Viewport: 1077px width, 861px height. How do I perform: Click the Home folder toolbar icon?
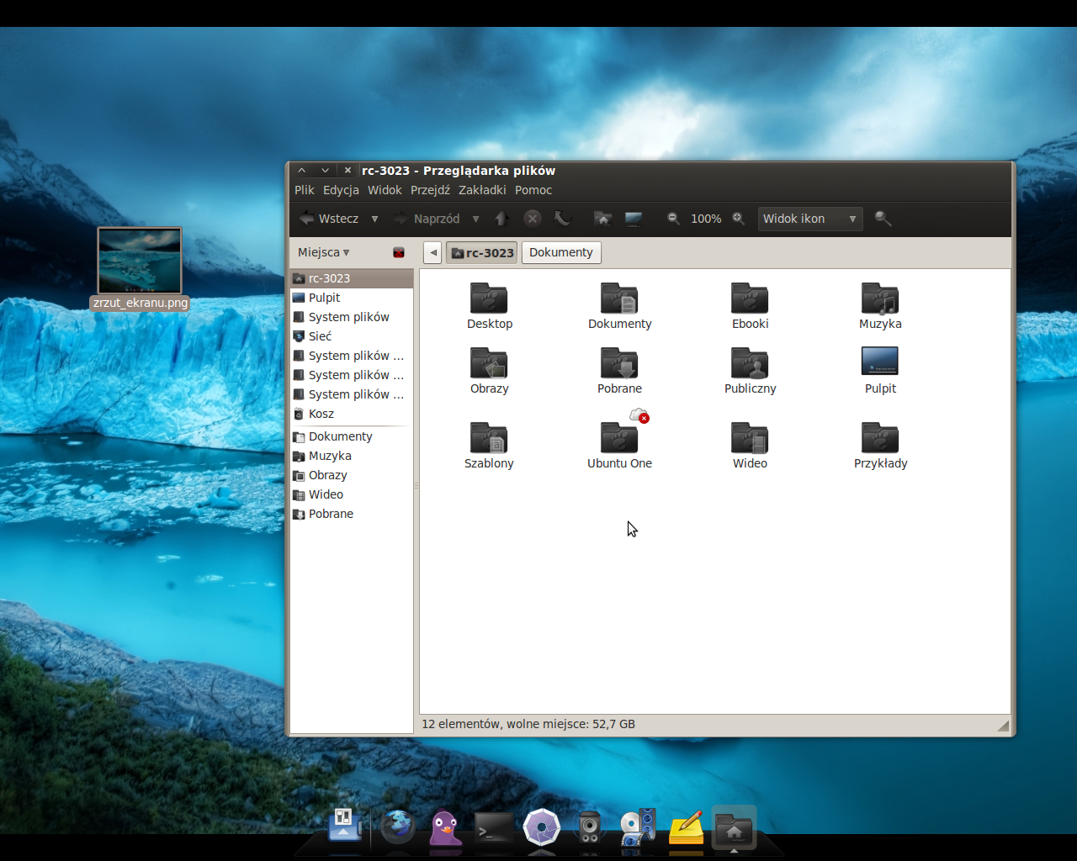(602, 219)
